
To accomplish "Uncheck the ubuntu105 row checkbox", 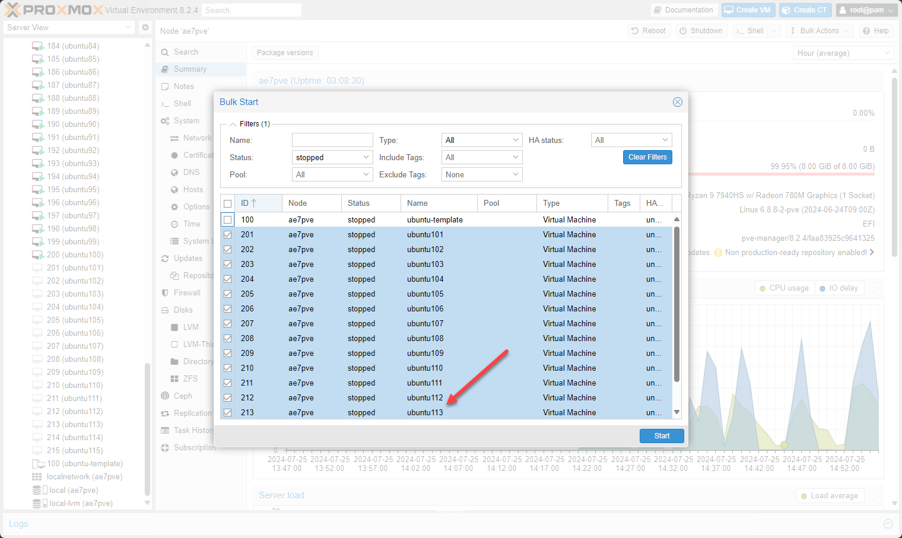I will [x=228, y=294].
